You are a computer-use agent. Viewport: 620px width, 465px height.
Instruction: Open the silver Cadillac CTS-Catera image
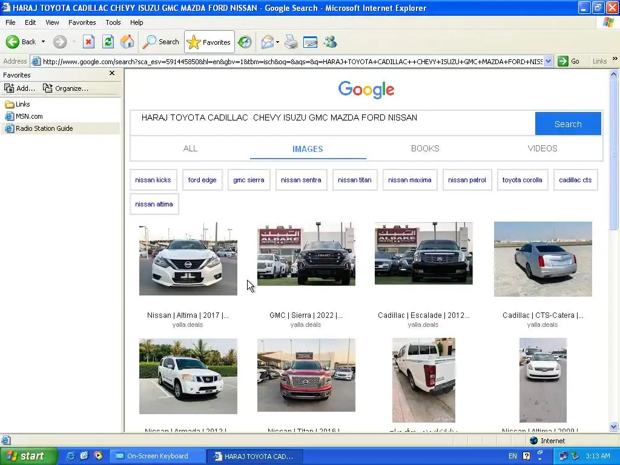(543, 259)
